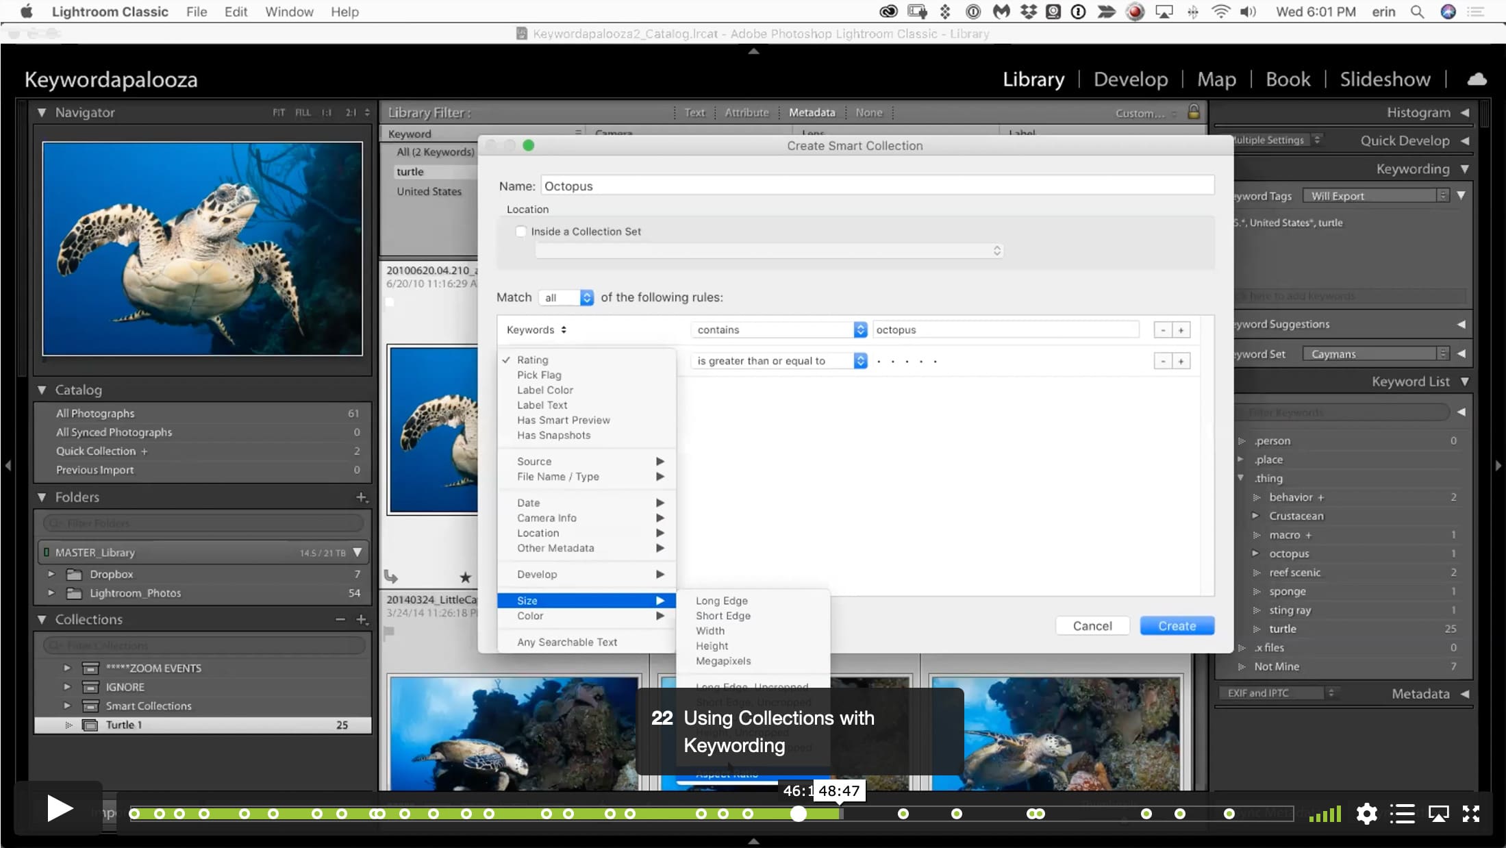Click the Dropbox icon in the menu bar

tap(1028, 12)
